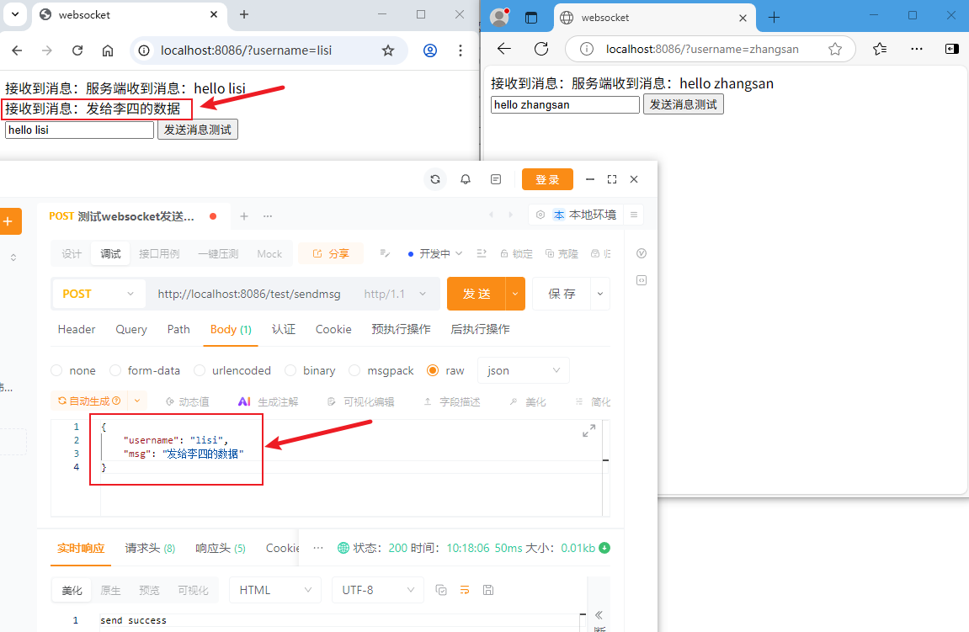This screenshot has width=969, height=632.
Task: Click 发送消息测试 button in zhangsan page
Action: click(684, 104)
